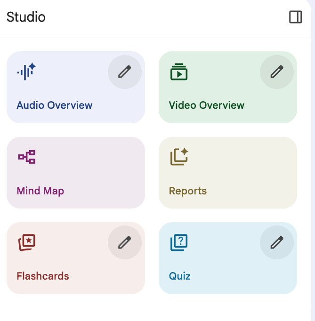Customize Audio Overview with its pencil icon

point(124,72)
